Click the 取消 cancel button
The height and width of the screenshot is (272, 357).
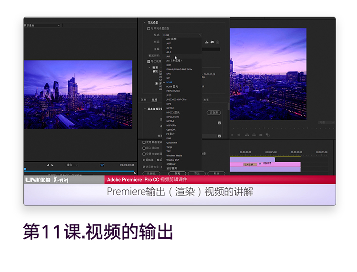(216, 174)
